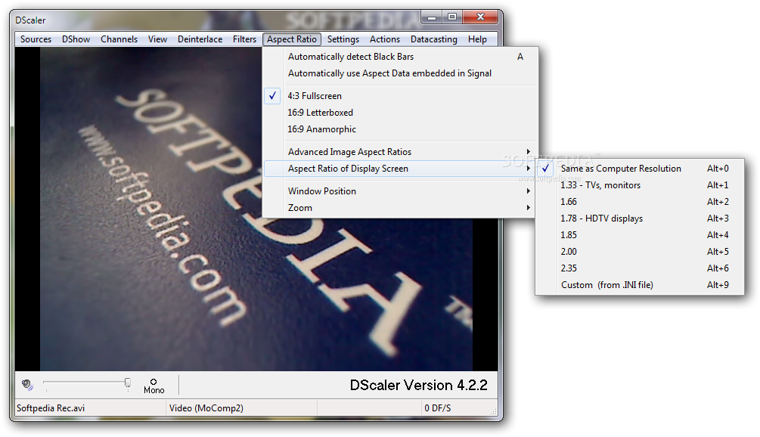This screenshot has width=760, height=437.
Task: Click the Mono audio indicator
Action: 154,386
